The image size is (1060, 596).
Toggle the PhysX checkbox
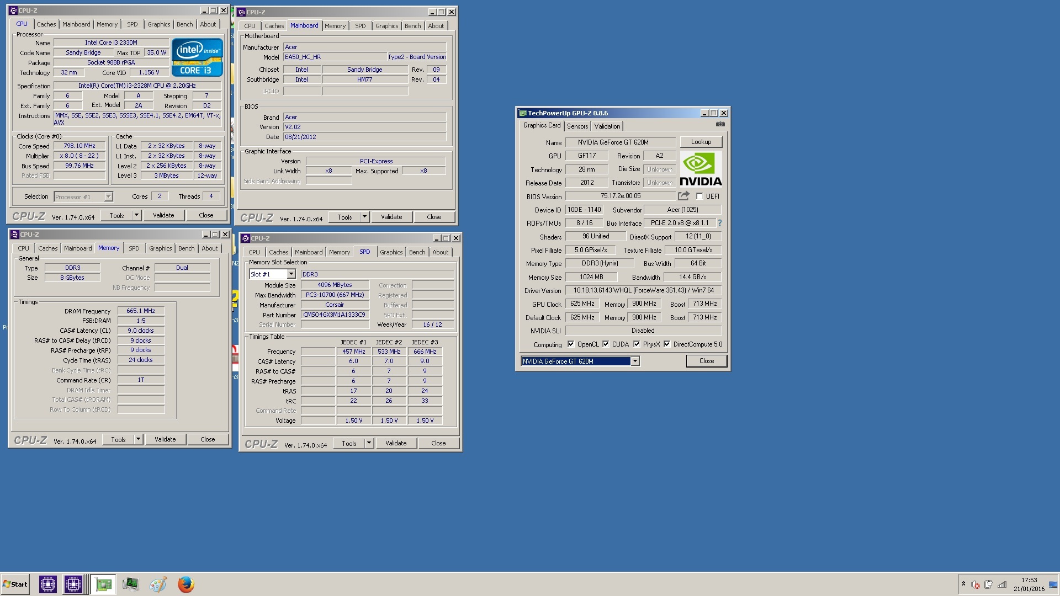pyautogui.click(x=637, y=344)
